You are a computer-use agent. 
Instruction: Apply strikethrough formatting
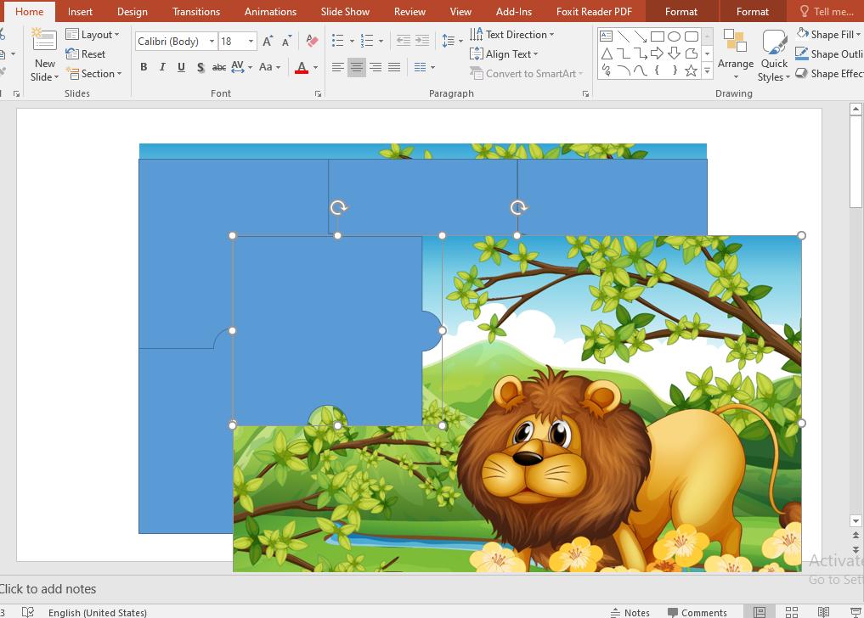pyautogui.click(x=218, y=67)
